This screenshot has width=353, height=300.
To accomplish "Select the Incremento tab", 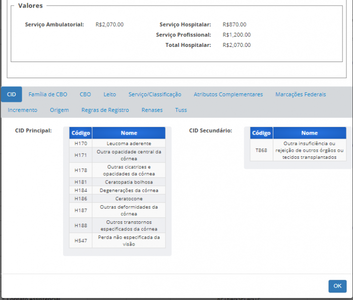I will 22,110.
